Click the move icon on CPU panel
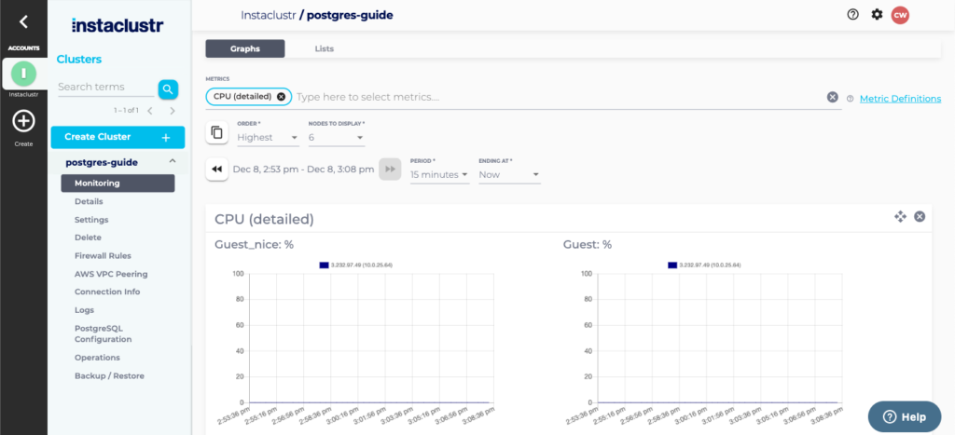The height and width of the screenshot is (435, 955). click(900, 217)
